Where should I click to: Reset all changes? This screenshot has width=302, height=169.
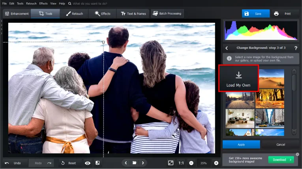point(69,163)
